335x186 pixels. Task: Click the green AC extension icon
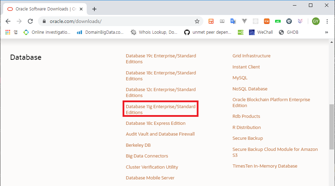278,21
